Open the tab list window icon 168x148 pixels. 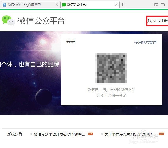(x=156, y=5)
